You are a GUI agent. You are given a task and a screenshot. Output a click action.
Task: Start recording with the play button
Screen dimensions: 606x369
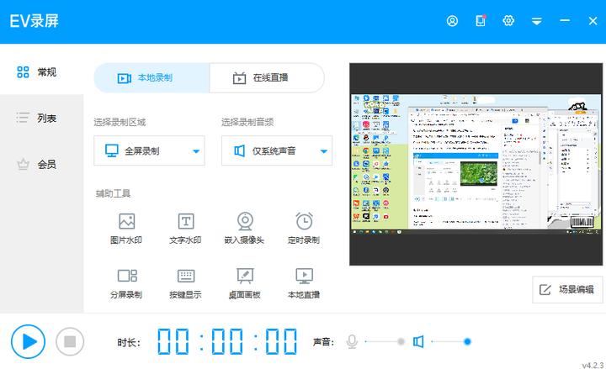tap(29, 341)
